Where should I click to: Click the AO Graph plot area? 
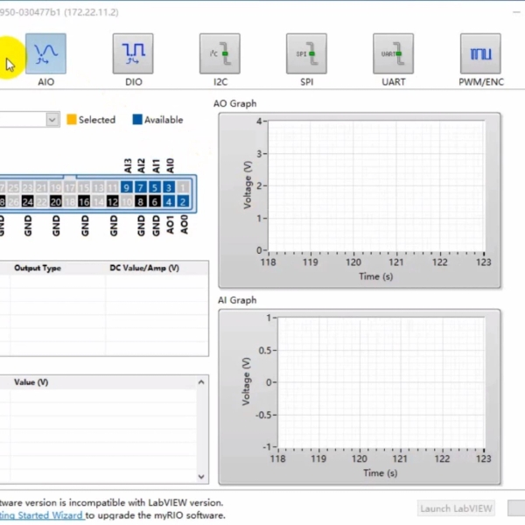[376, 185]
